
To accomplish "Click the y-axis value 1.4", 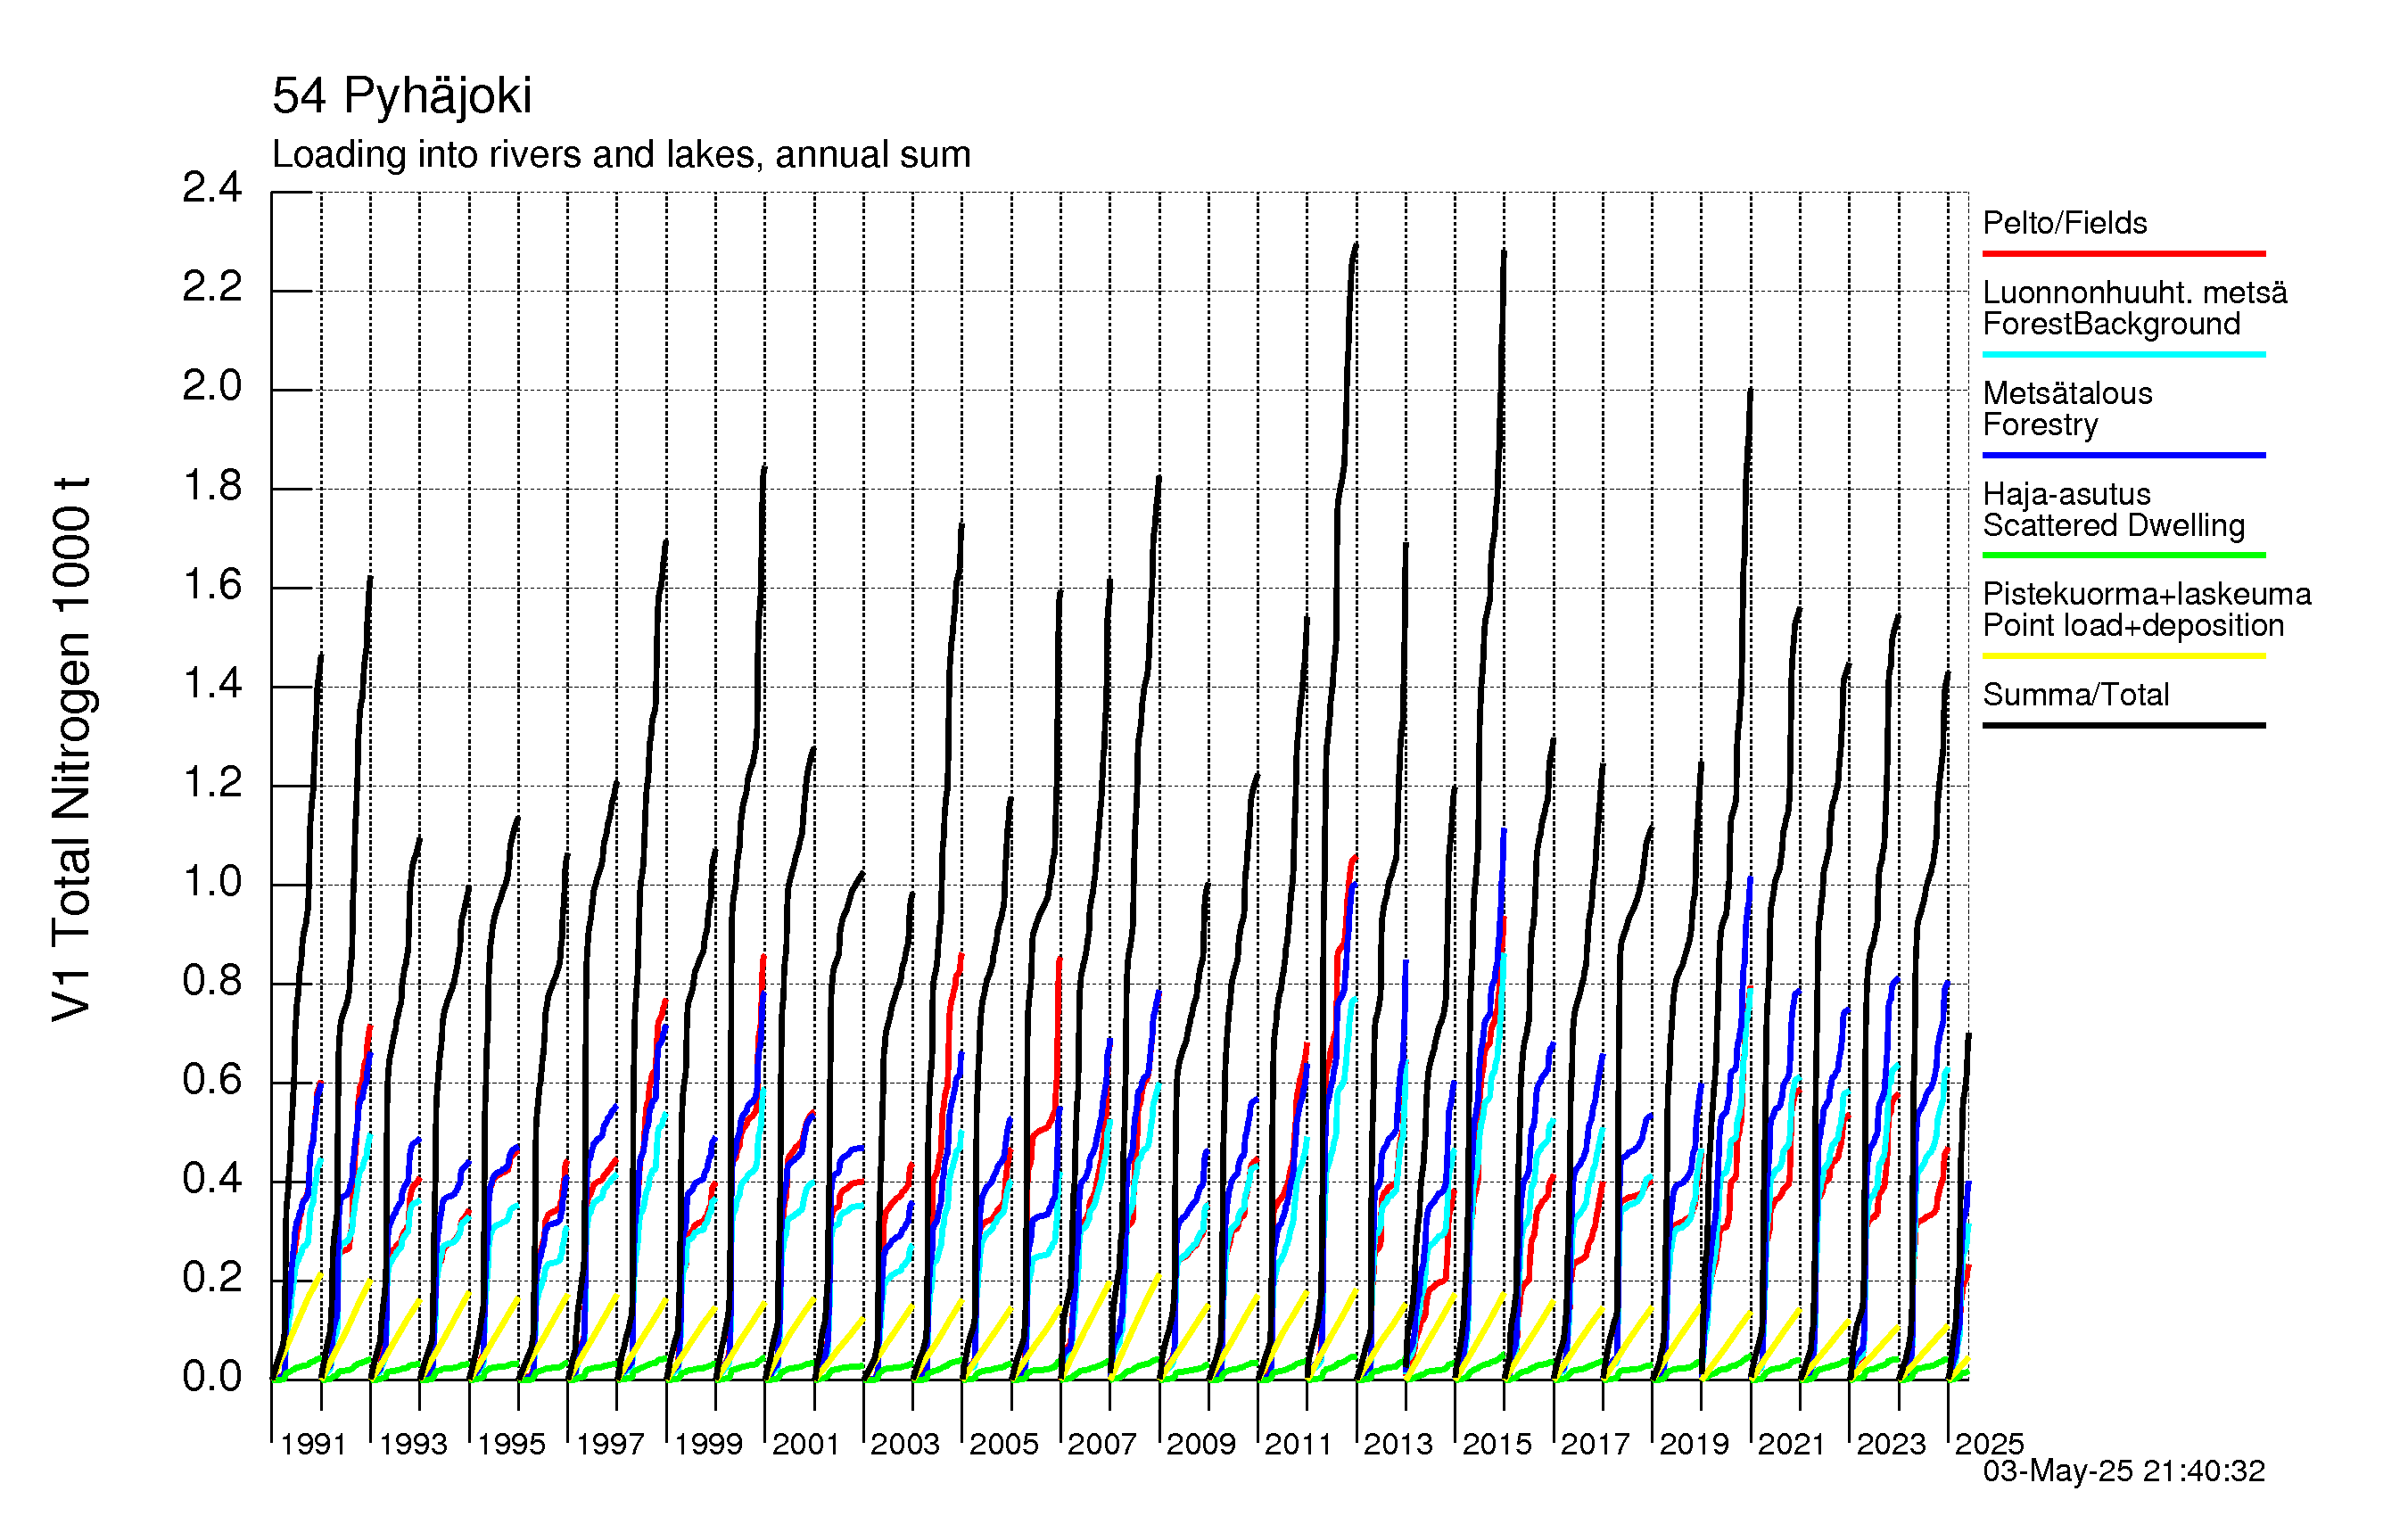I will (x=212, y=684).
